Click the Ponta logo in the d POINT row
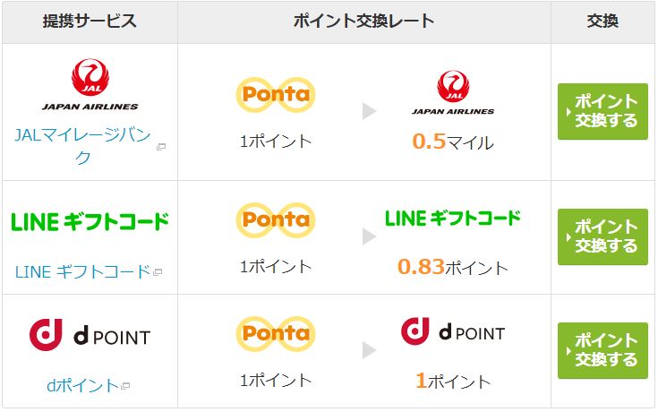This screenshot has height=412, width=658. pyautogui.click(x=276, y=334)
